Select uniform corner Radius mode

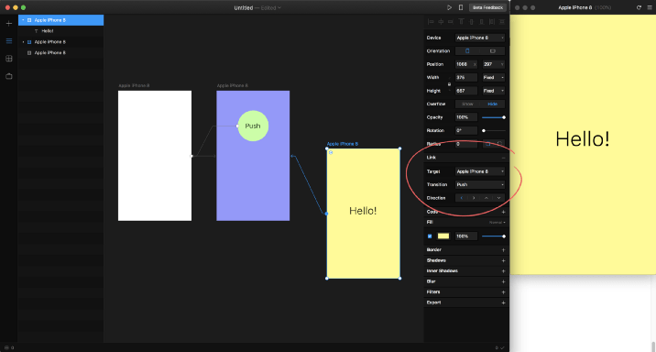coord(487,144)
